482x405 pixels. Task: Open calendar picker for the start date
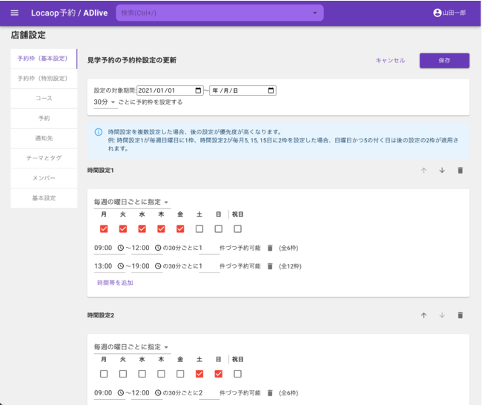click(x=198, y=90)
